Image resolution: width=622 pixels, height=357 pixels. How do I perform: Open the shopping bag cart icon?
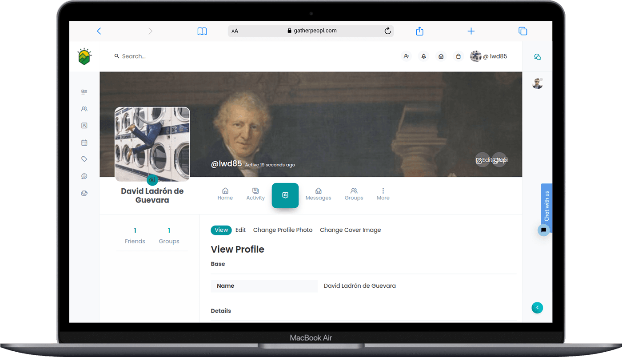(x=459, y=56)
